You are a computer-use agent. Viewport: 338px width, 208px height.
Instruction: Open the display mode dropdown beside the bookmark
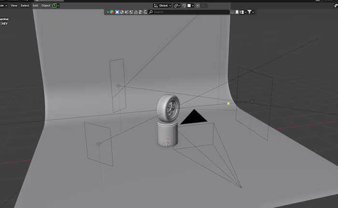click(243, 12)
